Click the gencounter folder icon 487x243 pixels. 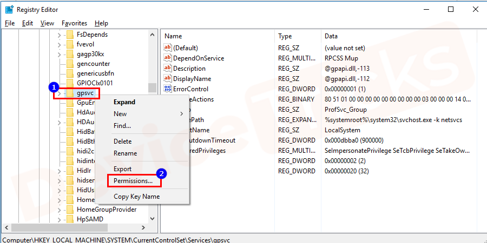[x=70, y=64]
